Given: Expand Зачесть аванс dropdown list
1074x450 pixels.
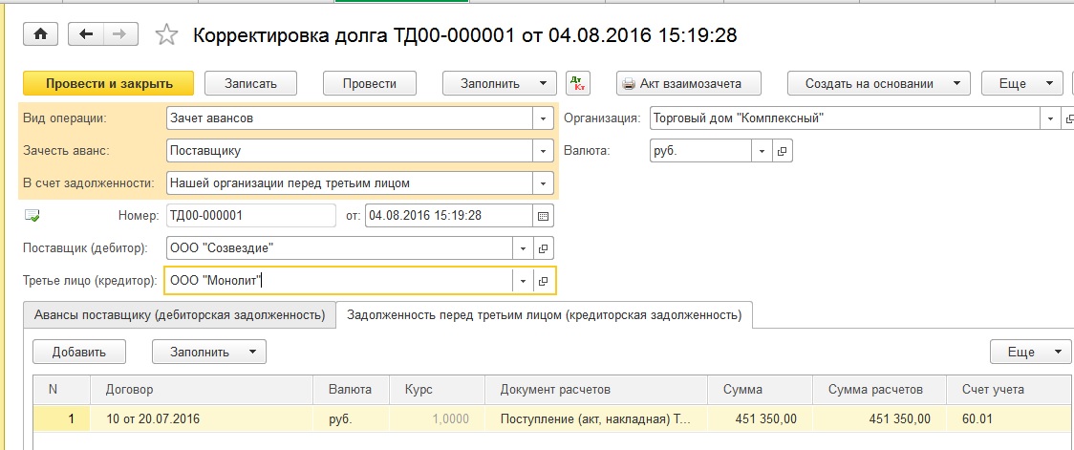Looking at the screenshot, I should tap(543, 151).
